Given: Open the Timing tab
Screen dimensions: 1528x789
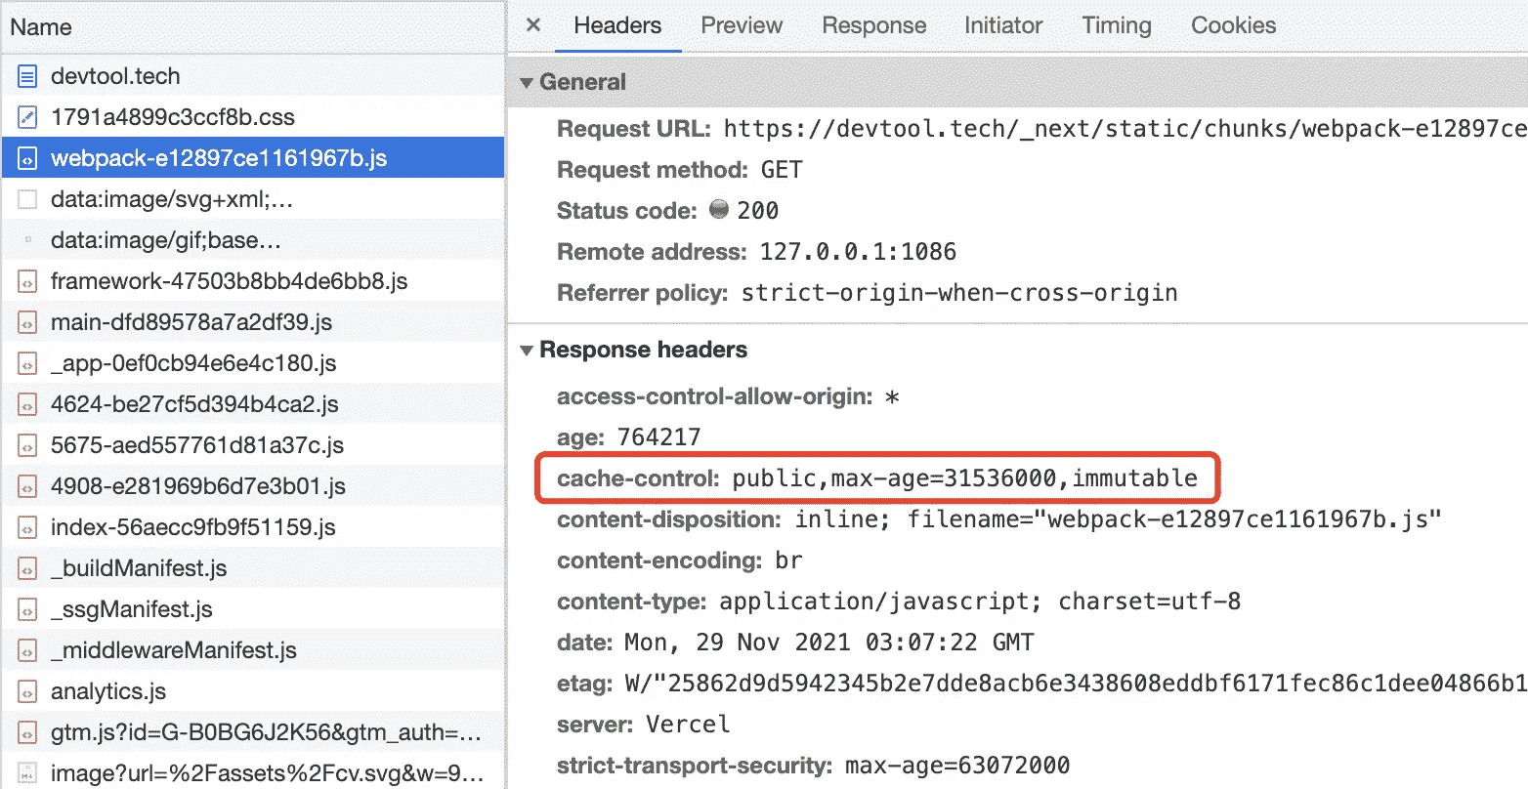Looking at the screenshot, I should (1116, 25).
